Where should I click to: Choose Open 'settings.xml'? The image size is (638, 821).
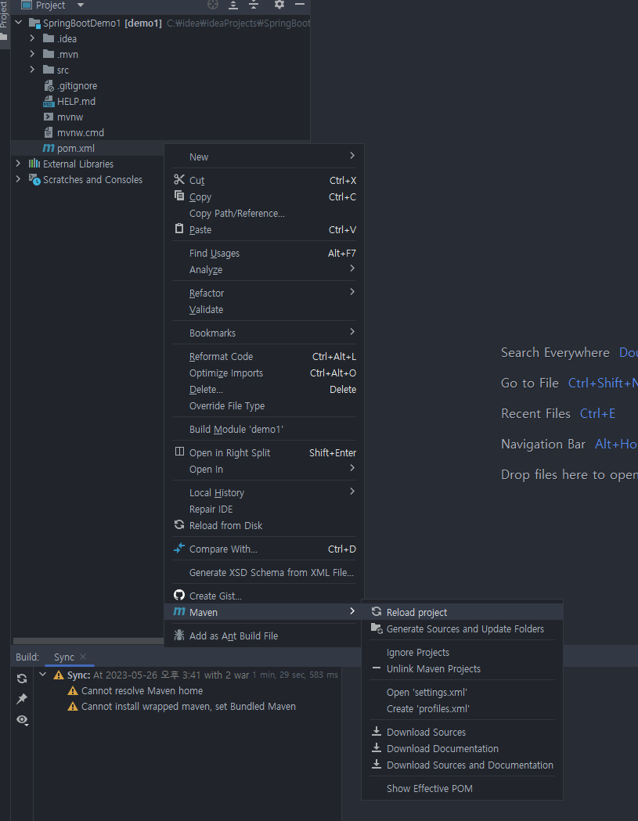(x=463, y=692)
